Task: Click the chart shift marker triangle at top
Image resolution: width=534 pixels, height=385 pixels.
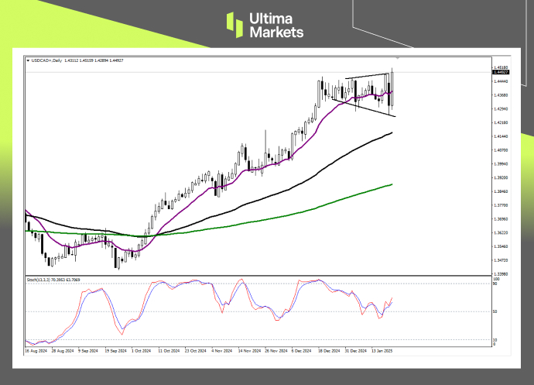Action: 398,59
